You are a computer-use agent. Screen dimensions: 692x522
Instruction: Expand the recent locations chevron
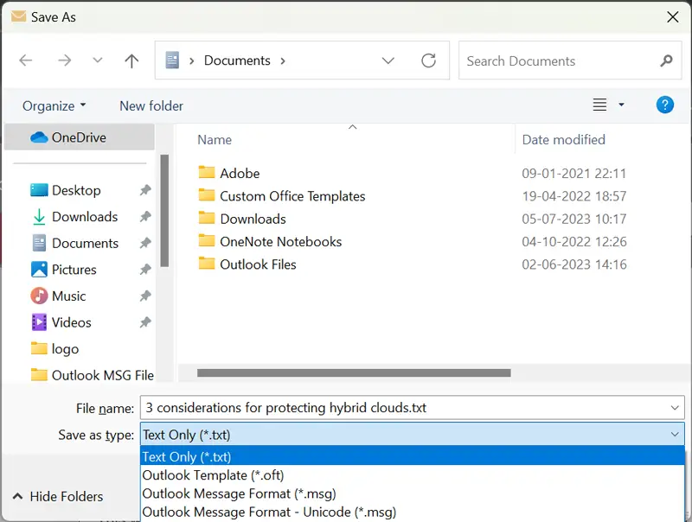[x=98, y=60]
